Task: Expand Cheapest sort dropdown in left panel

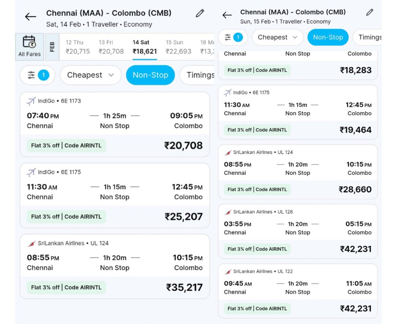Action: point(90,75)
